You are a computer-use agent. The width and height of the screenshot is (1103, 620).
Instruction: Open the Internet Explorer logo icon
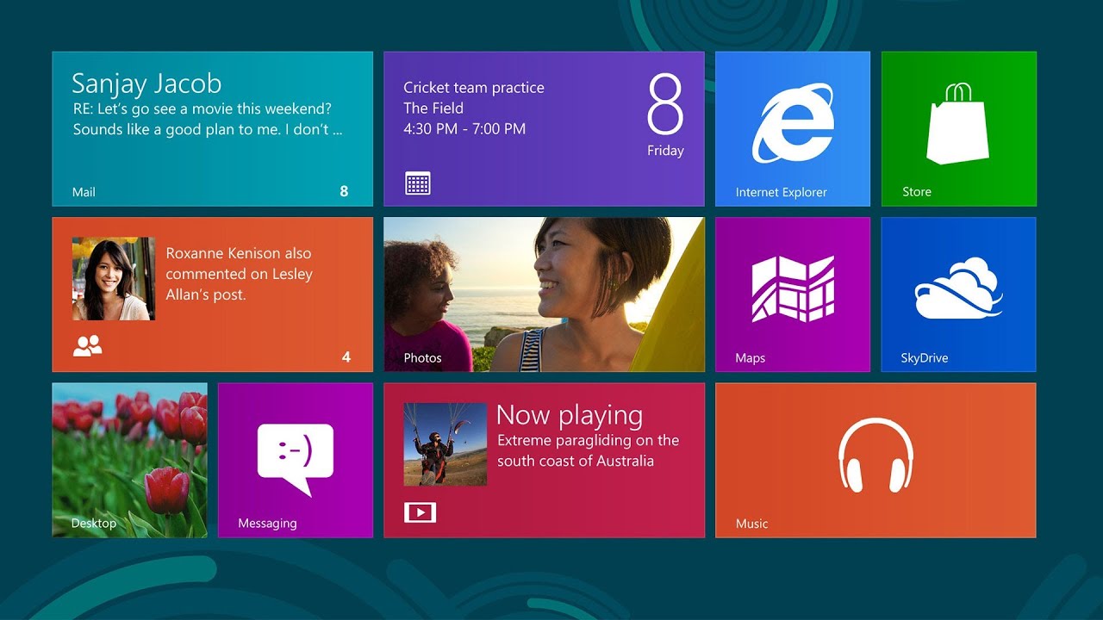(793, 123)
